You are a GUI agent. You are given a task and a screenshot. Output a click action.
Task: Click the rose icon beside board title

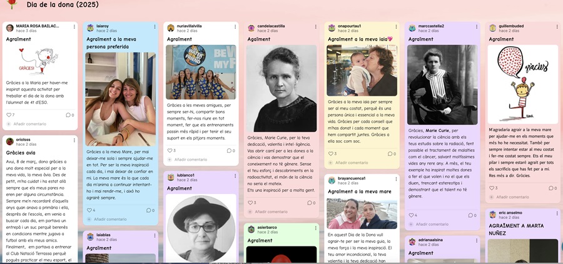pyautogui.click(x=13, y=4)
